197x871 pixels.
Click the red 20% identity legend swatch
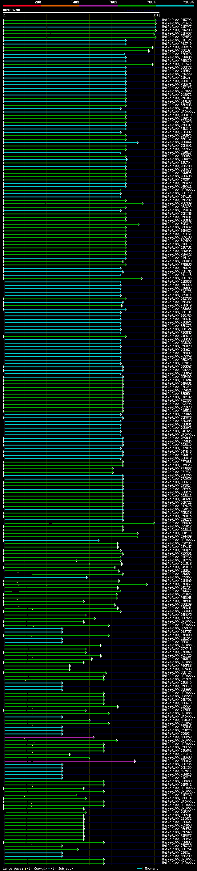[22, 6]
